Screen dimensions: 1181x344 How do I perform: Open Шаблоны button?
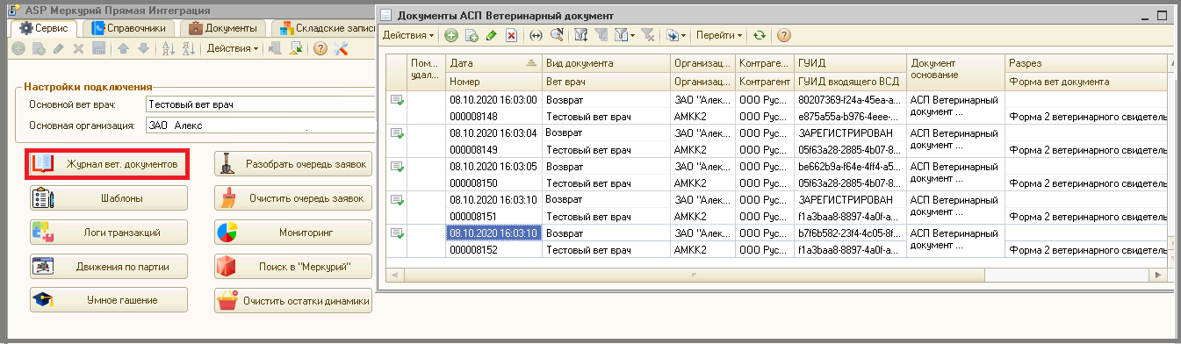point(109,198)
